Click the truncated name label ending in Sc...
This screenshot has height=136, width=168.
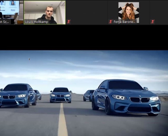tap(4, 22)
